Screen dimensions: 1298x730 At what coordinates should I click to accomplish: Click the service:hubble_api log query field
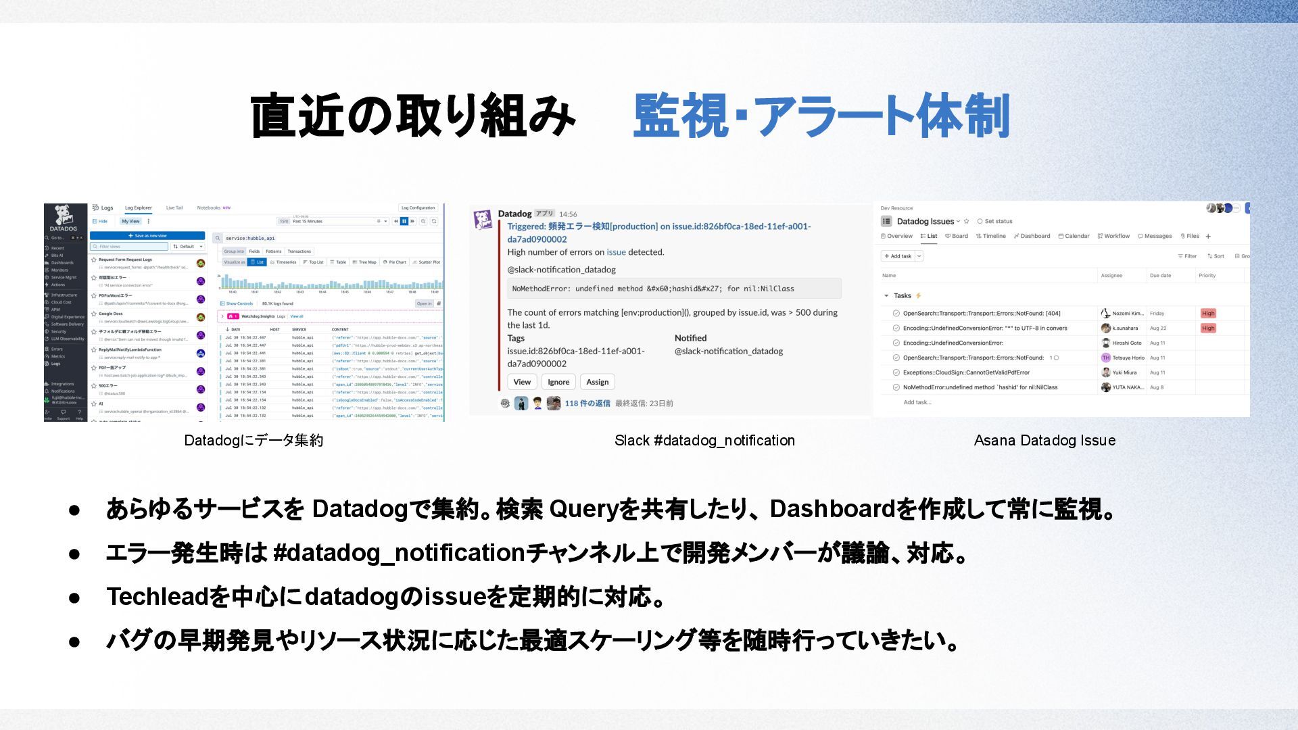pos(333,238)
